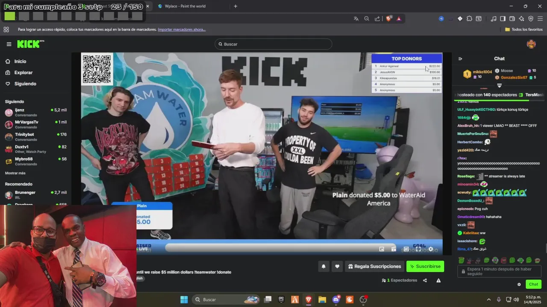
Task: Click the taskbar volume speaker icon
Action: pyautogui.click(x=516, y=300)
